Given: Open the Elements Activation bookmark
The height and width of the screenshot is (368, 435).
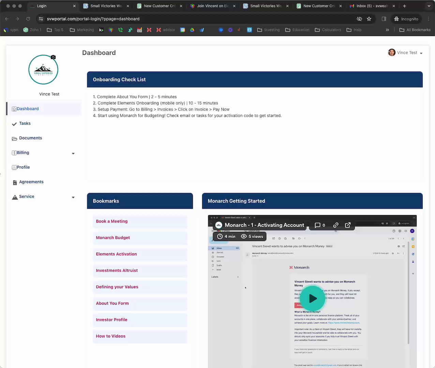Looking at the screenshot, I should click(x=140, y=254).
